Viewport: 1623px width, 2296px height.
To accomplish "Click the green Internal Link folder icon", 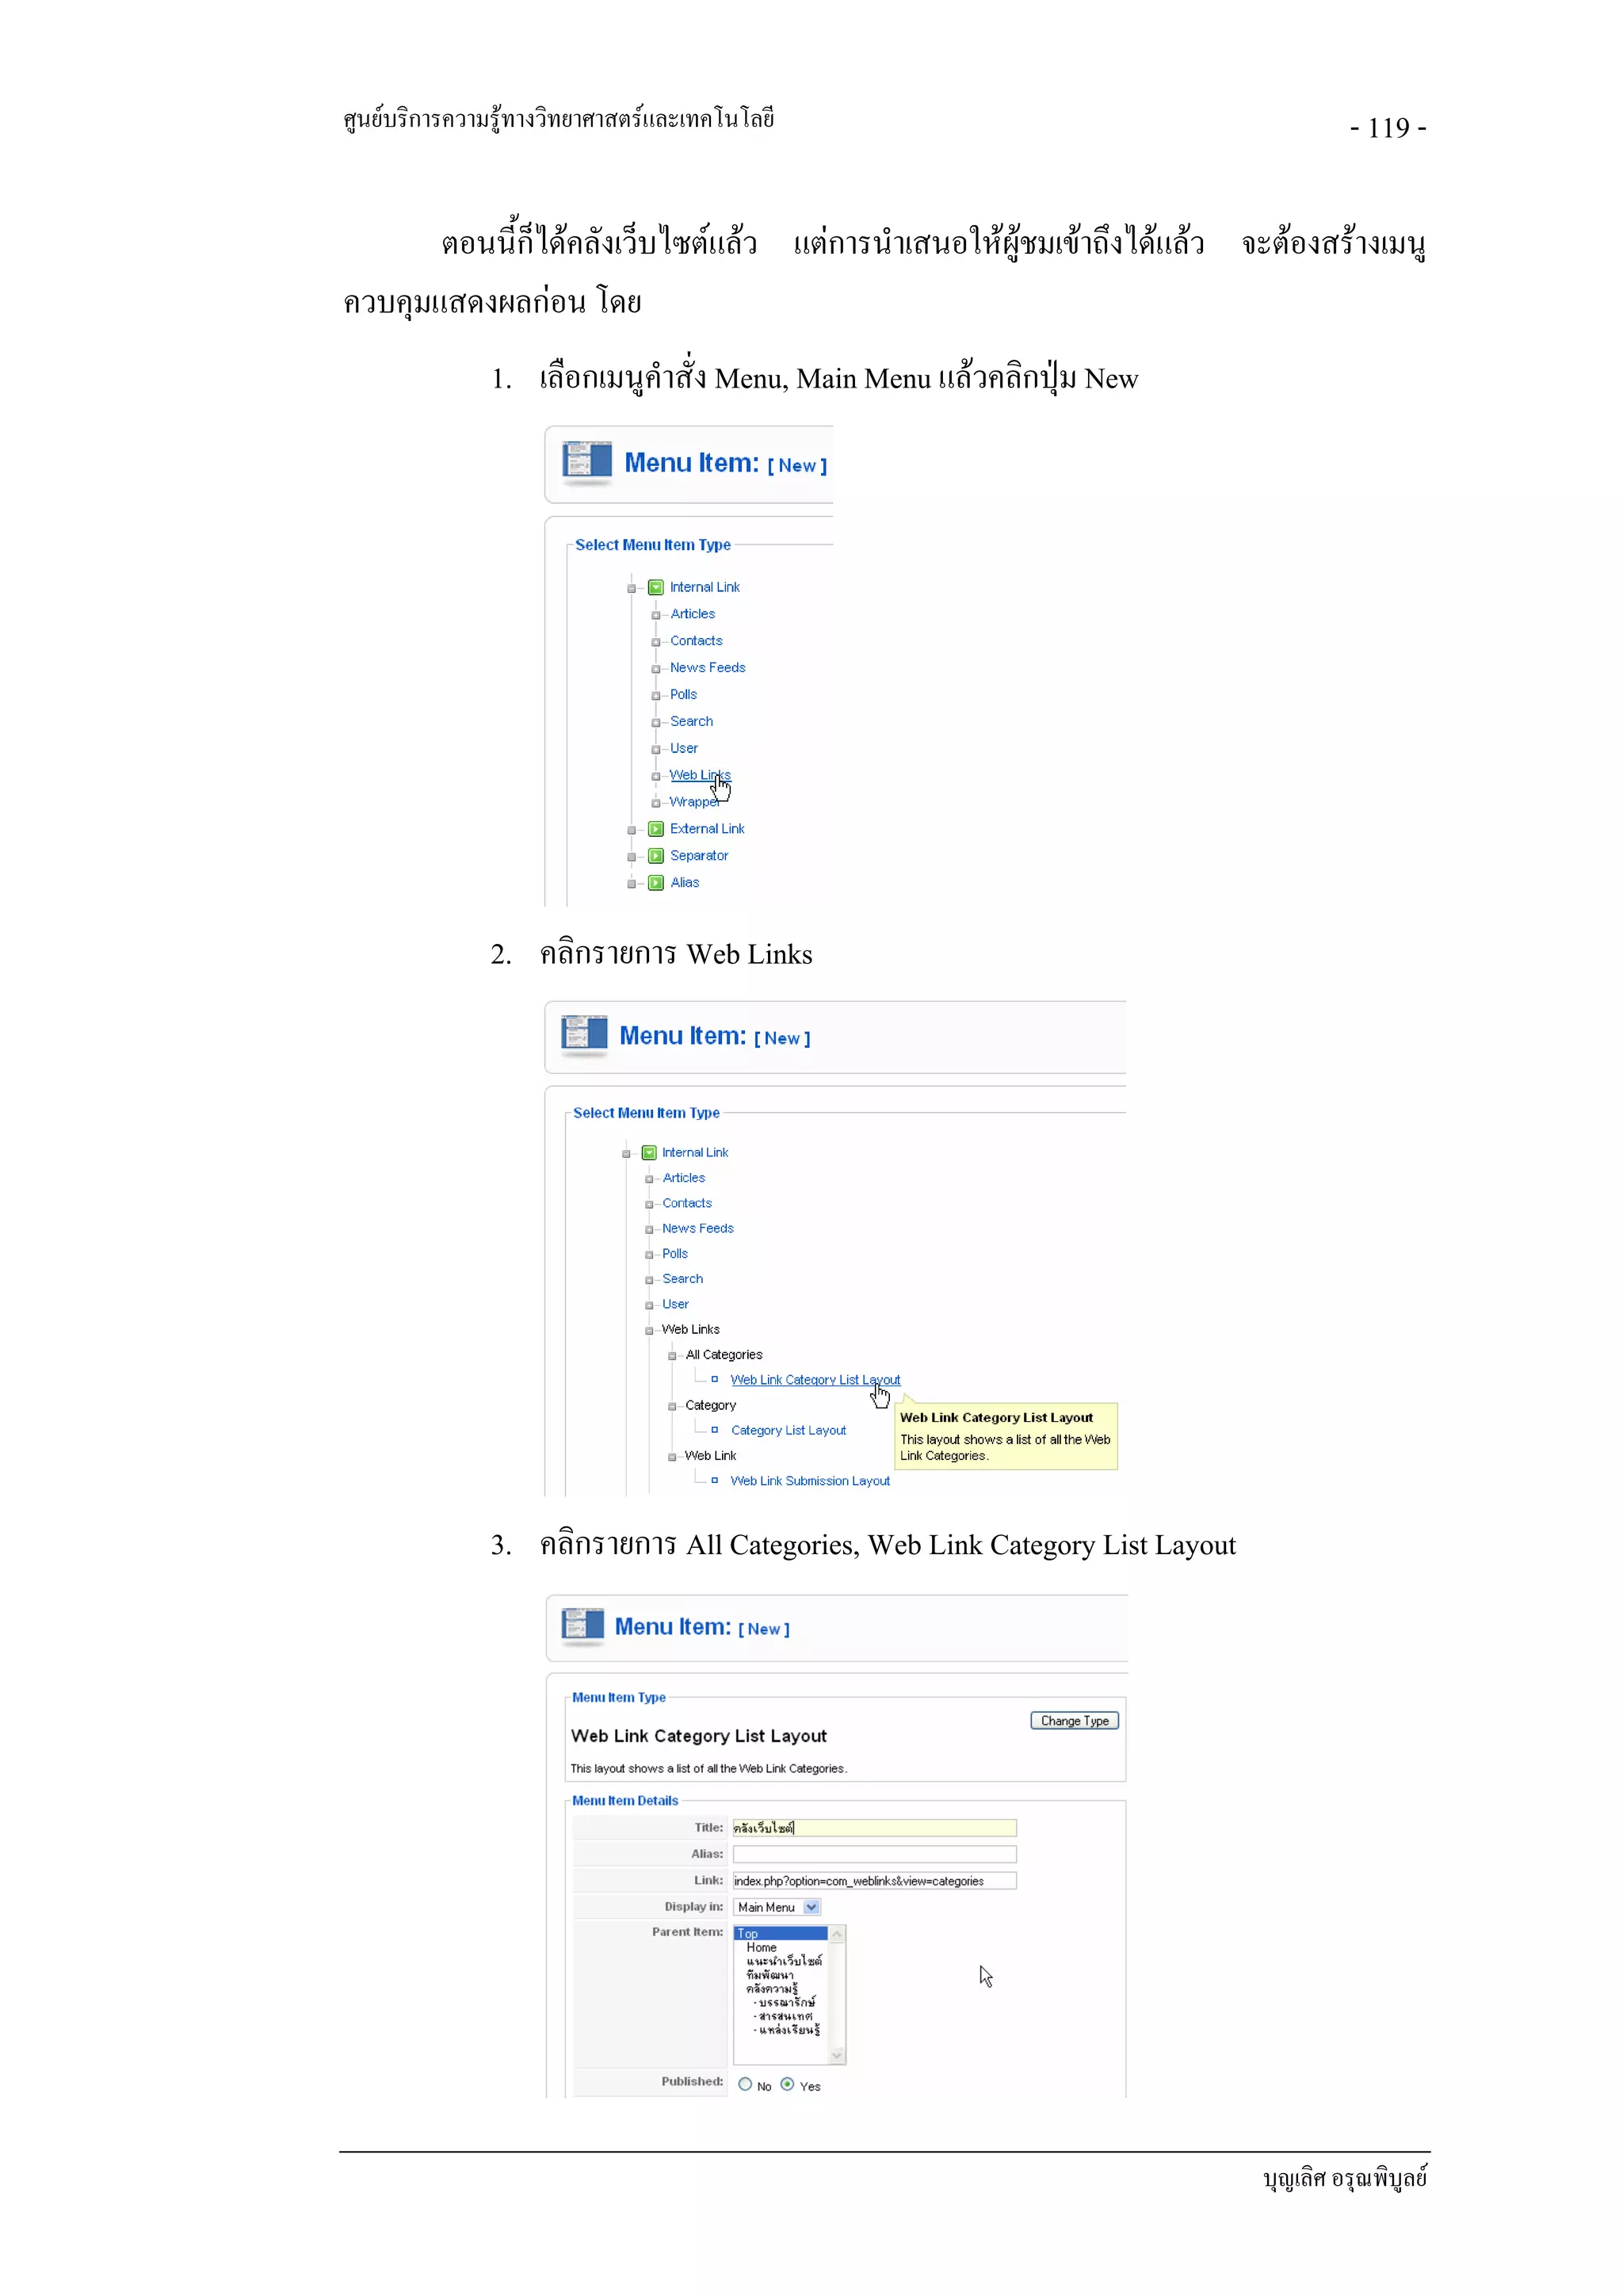I will (656, 587).
